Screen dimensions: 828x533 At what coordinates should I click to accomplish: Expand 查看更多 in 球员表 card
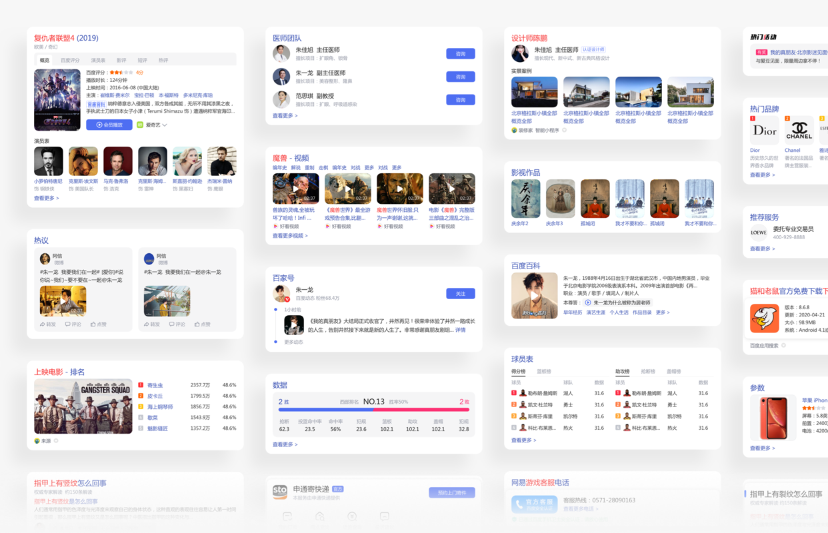point(523,440)
